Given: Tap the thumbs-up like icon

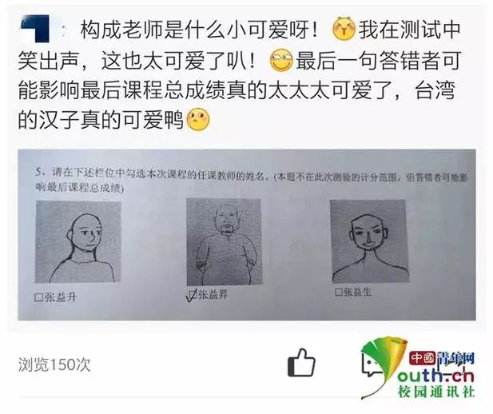Looking at the screenshot, I should tap(301, 364).
